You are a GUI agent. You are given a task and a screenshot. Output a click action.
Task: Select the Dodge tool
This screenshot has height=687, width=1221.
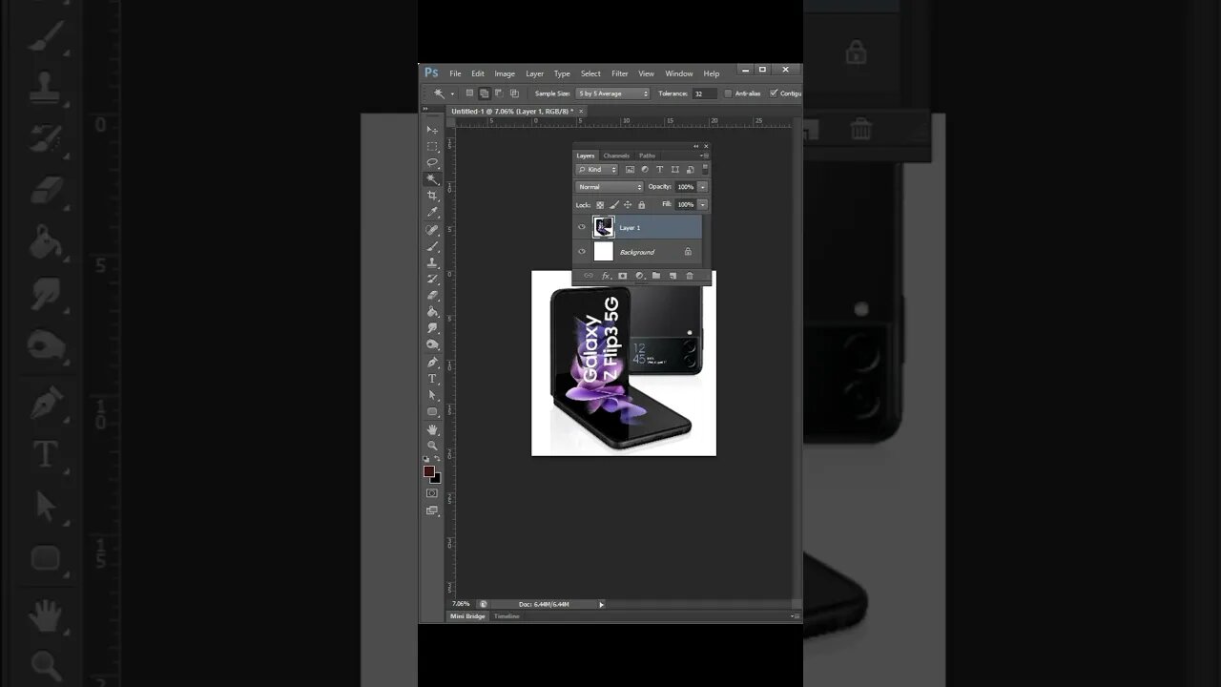click(432, 343)
